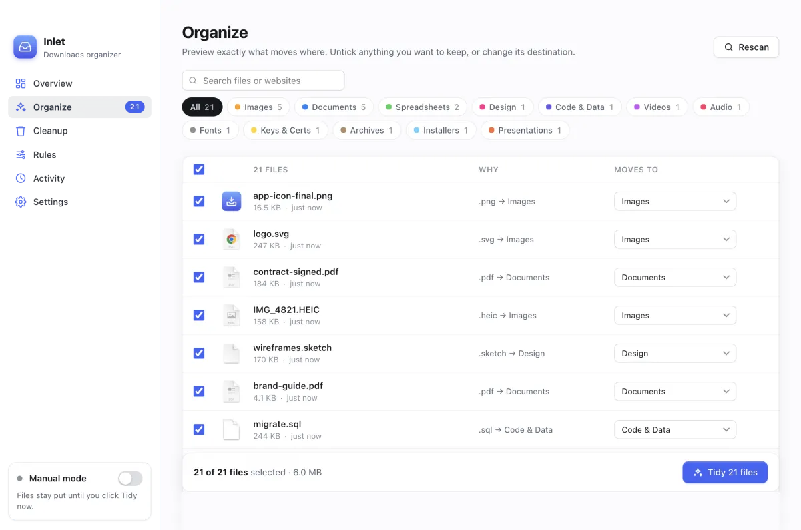The height and width of the screenshot is (530, 801).
Task: Click the Tidy 21 files button
Action: pos(725,472)
